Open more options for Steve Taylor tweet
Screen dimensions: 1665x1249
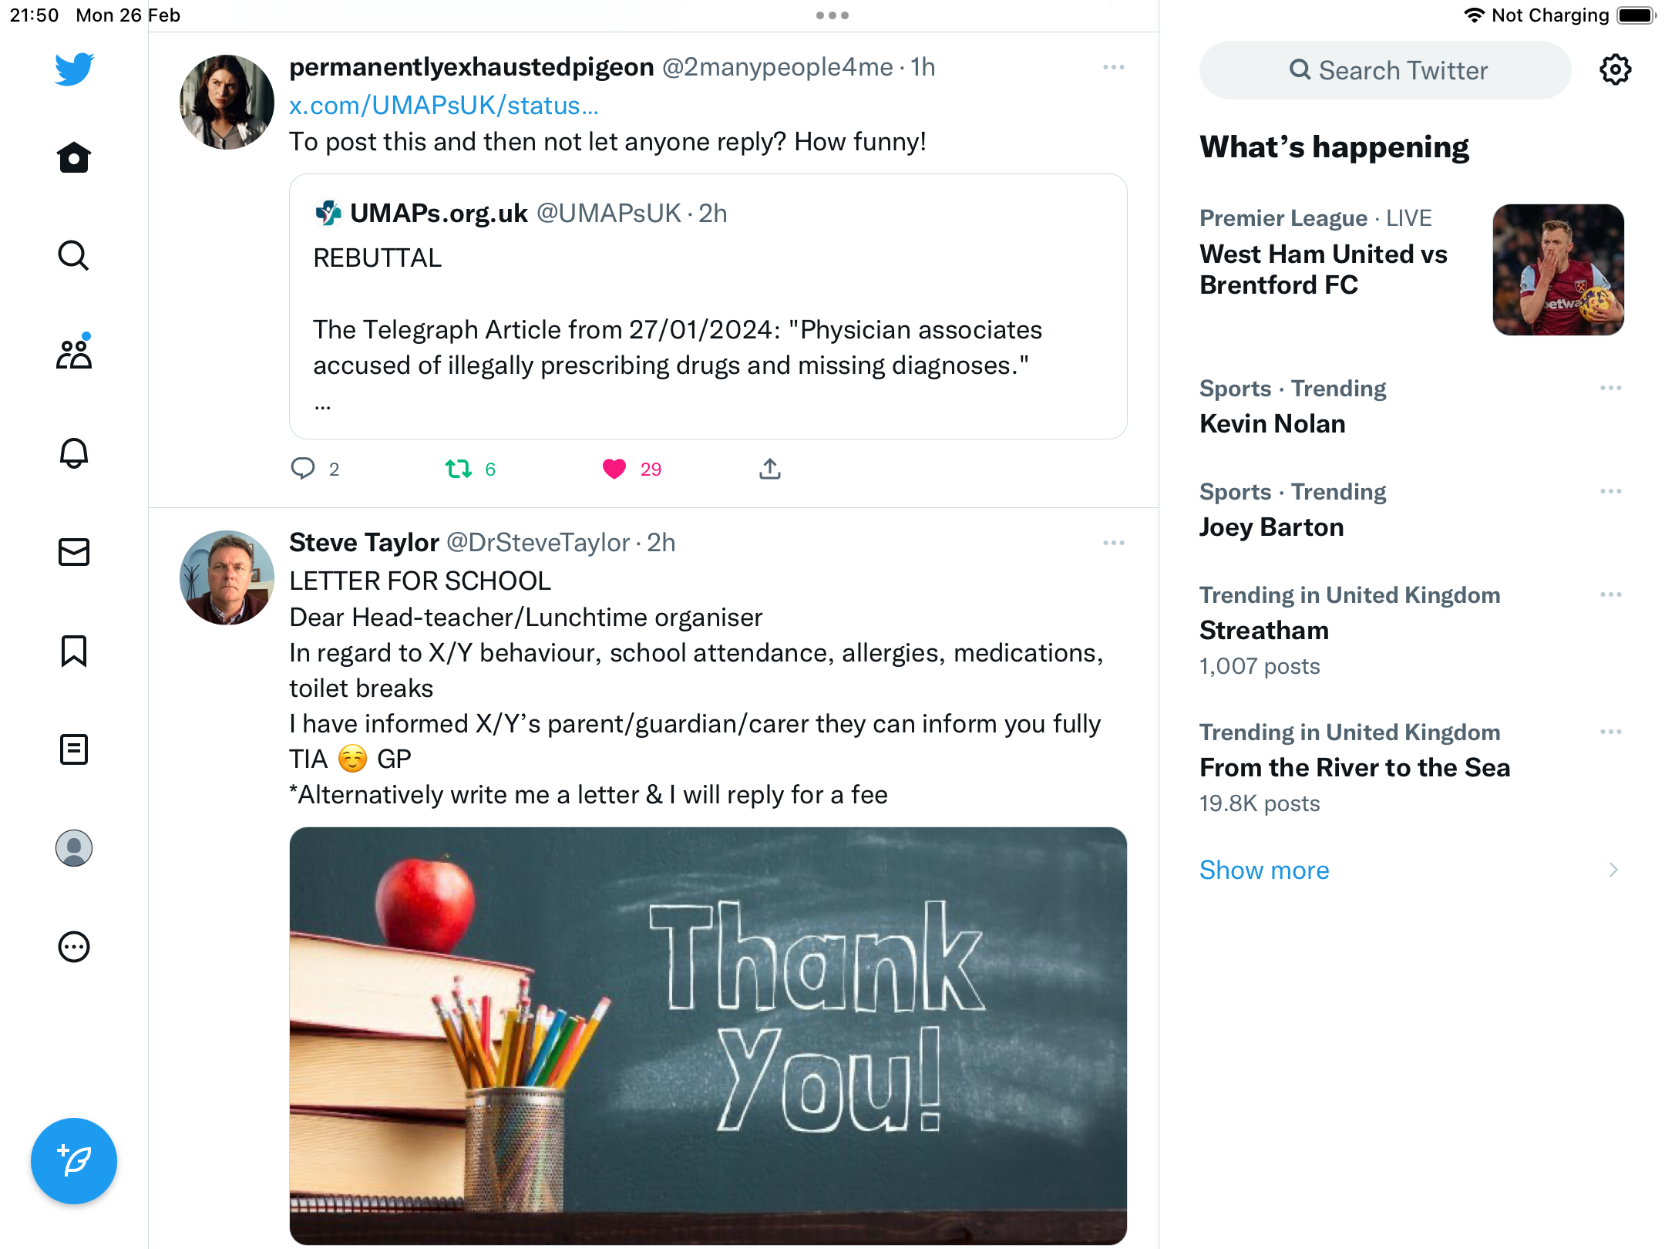1114,544
